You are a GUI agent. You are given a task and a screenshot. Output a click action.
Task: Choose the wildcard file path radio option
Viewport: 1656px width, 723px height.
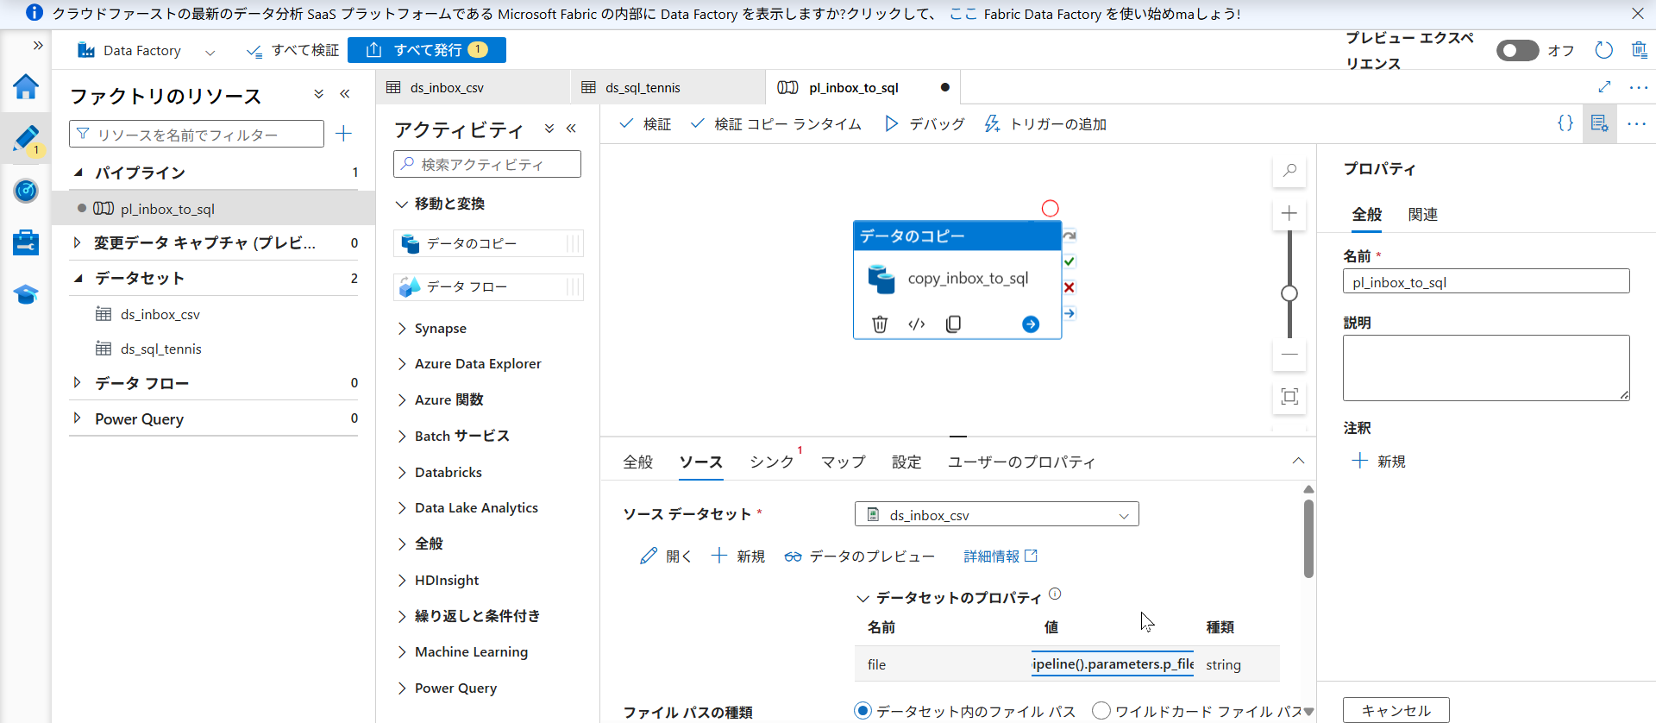1101,711
